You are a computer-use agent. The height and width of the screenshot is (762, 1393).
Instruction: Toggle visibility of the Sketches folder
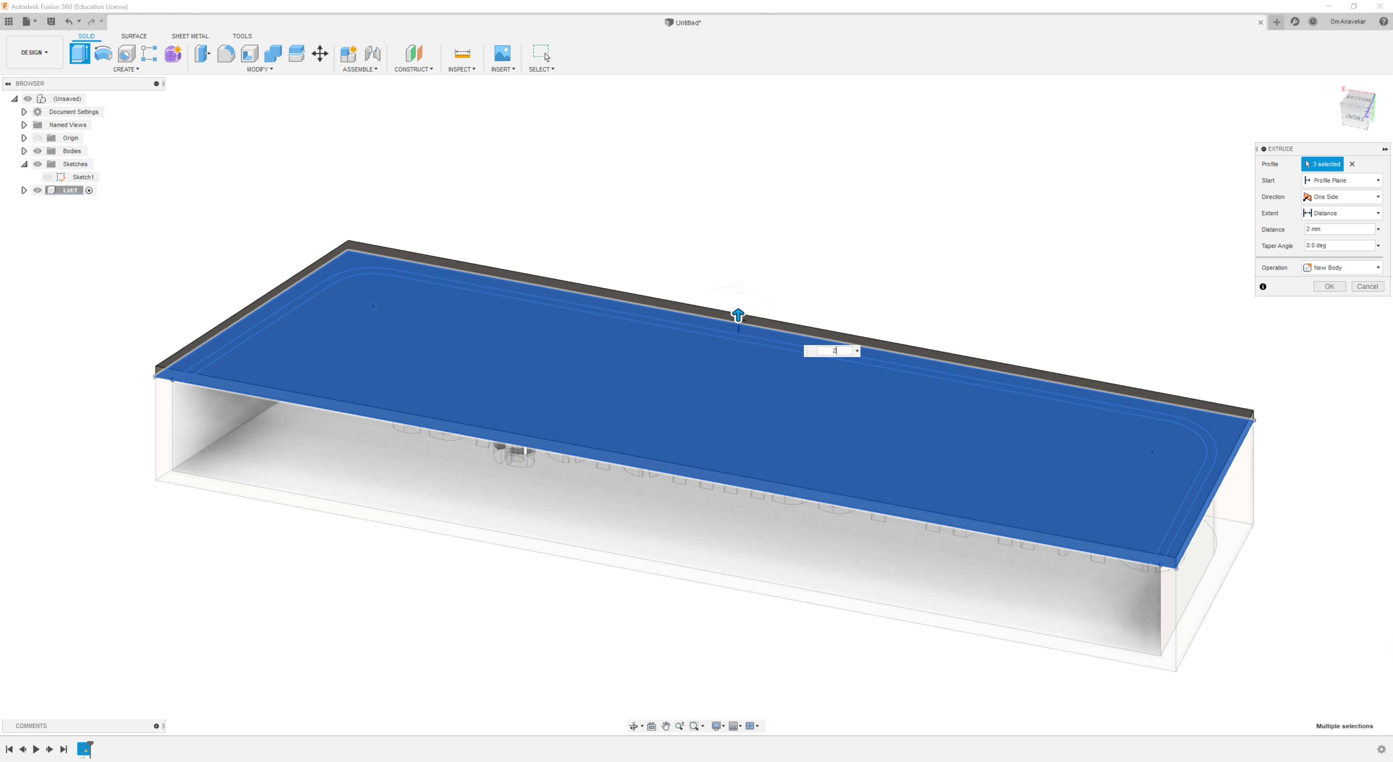[x=37, y=164]
